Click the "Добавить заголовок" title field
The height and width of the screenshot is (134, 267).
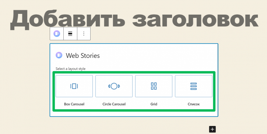coord(134,19)
